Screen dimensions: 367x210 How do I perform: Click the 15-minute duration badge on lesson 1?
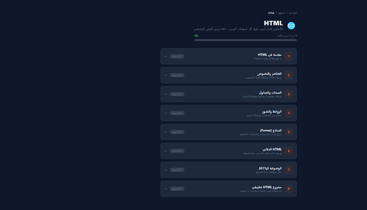177,56
